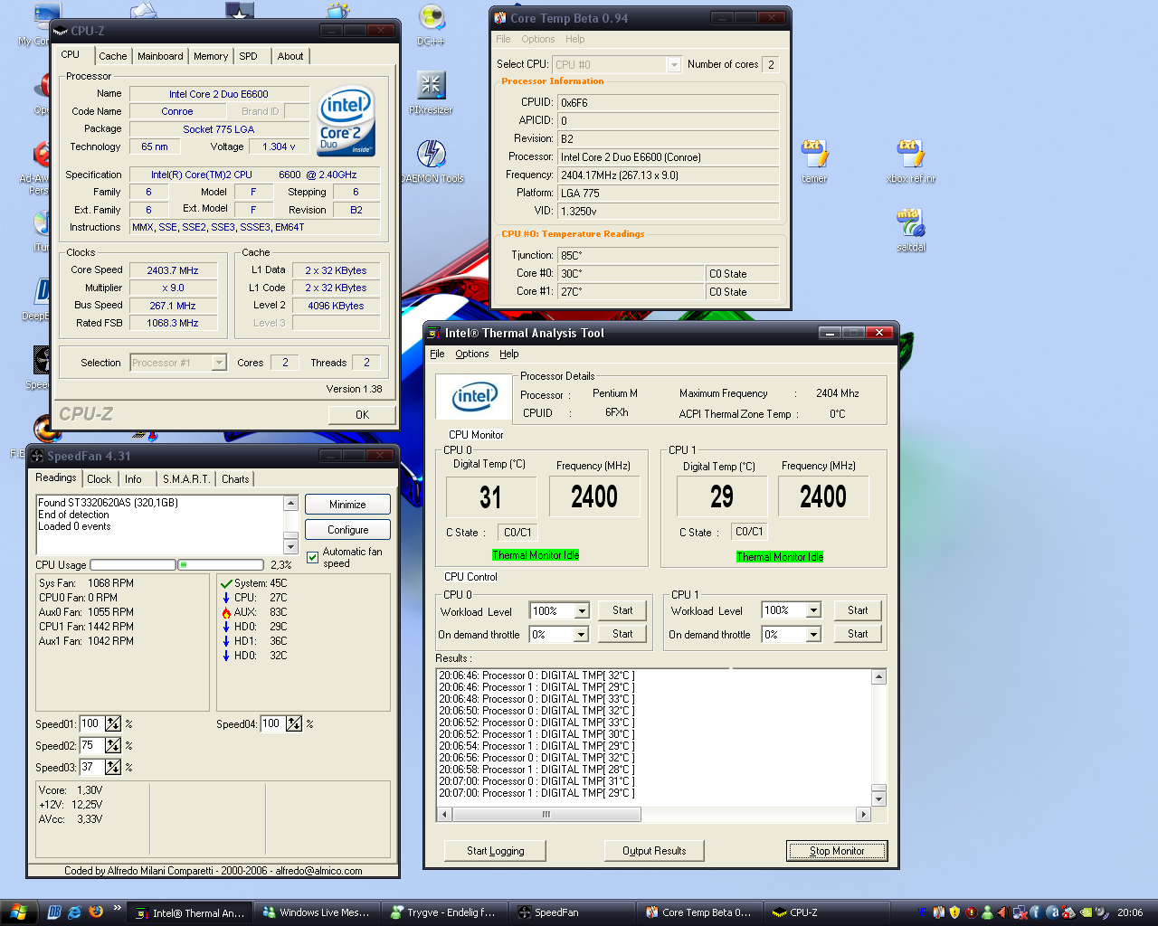This screenshot has height=926, width=1158.
Task: Switch to the Core Temp Beta taskbar button
Action: pos(699,913)
